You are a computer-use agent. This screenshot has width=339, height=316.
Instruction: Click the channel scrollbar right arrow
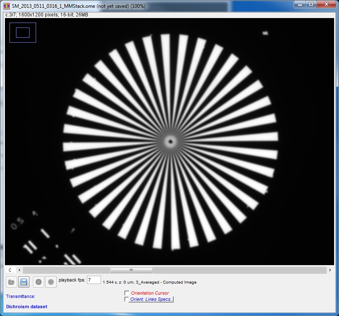coord(330,270)
